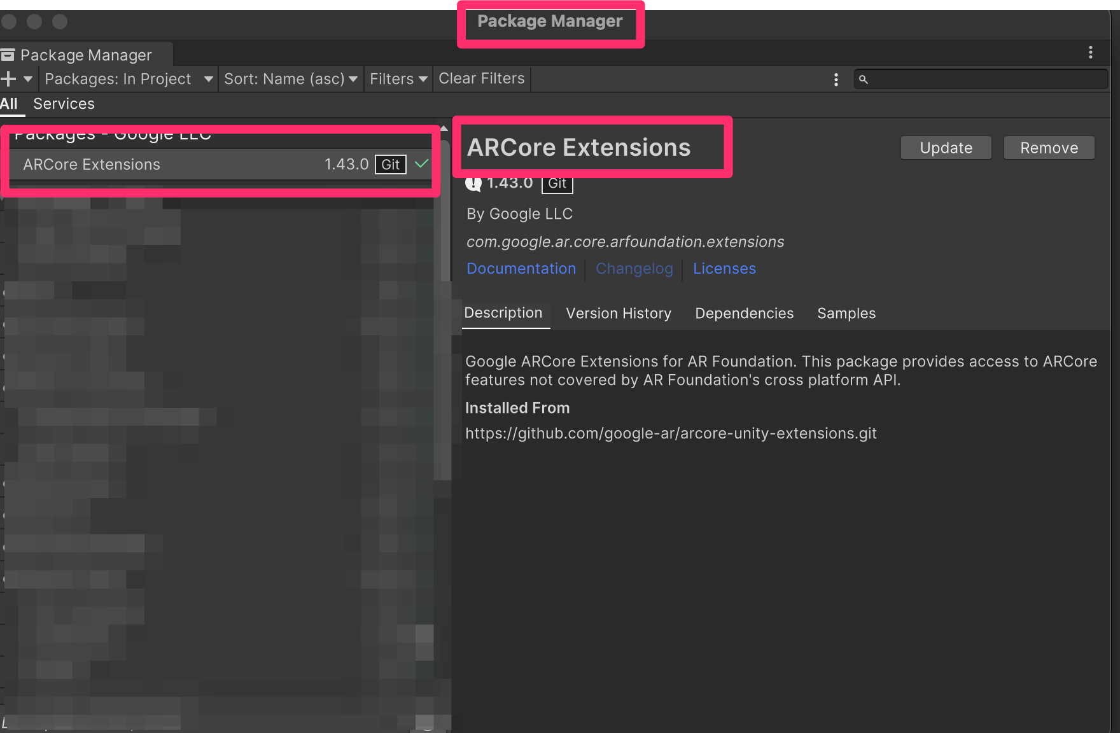Image resolution: width=1120 pixels, height=733 pixels.
Task: Click the scroll-up arrow of the package list
Action: pyautogui.click(x=444, y=129)
